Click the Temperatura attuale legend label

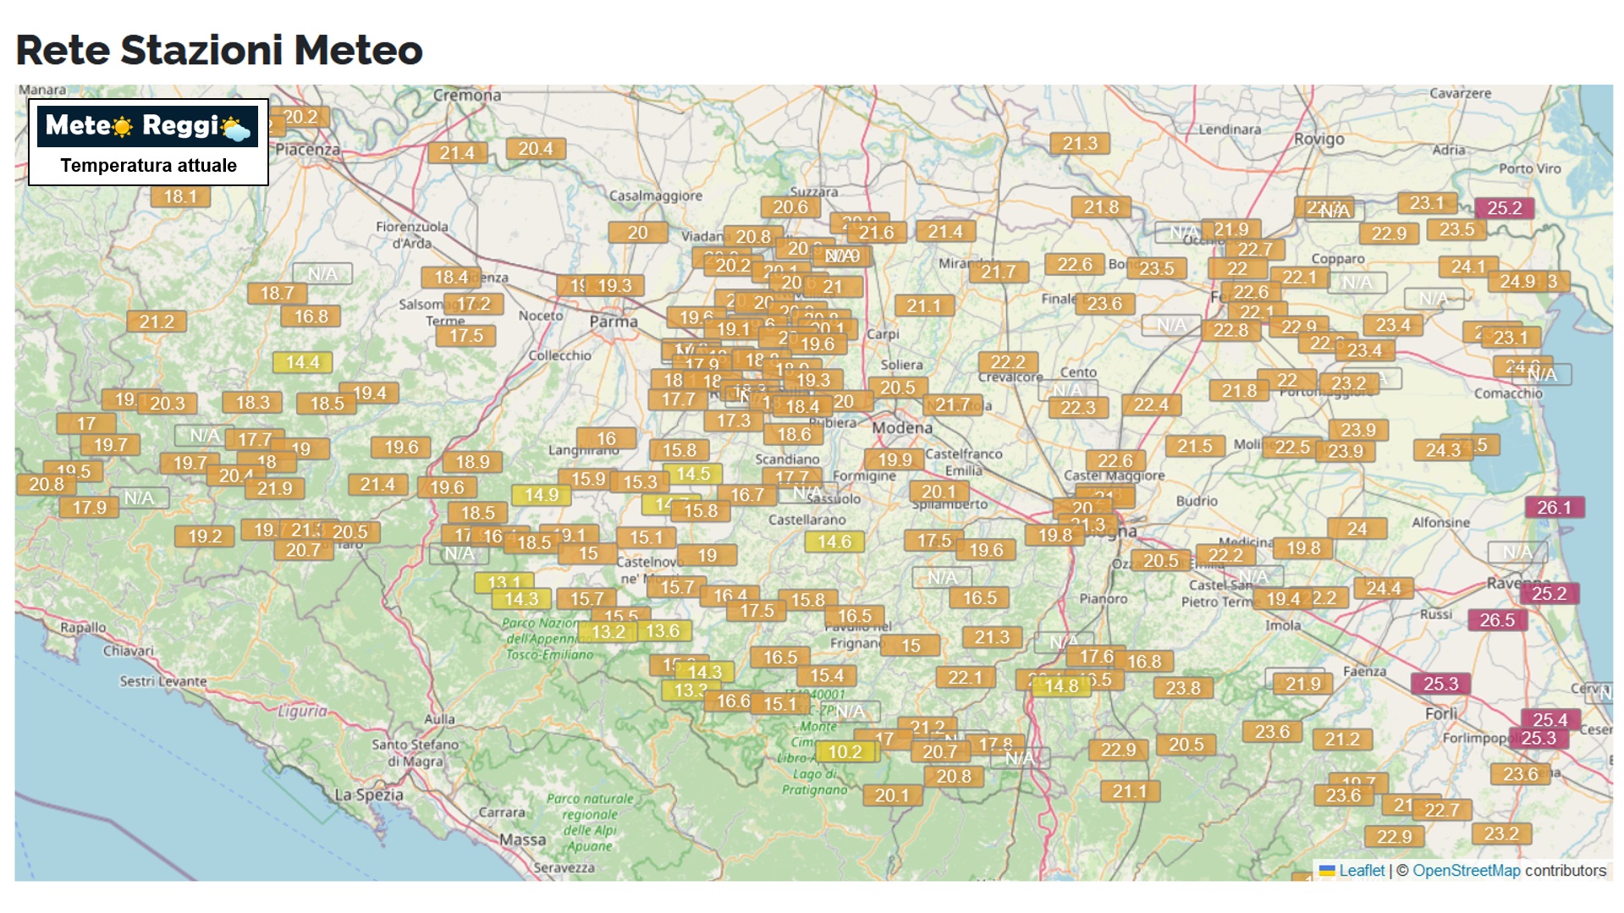click(x=148, y=166)
